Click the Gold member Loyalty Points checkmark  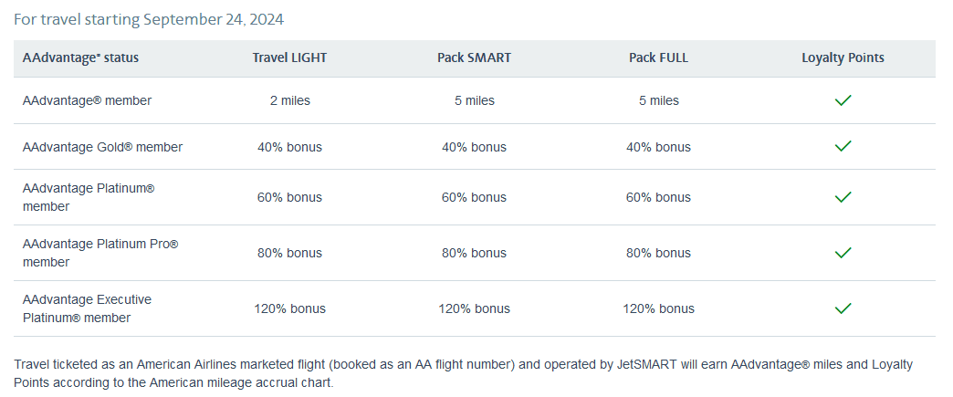(843, 146)
